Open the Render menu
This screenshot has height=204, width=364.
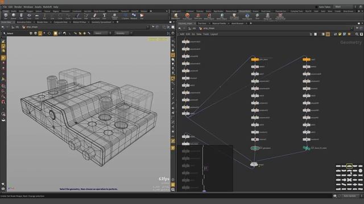pyautogui.click(x=18, y=7)
